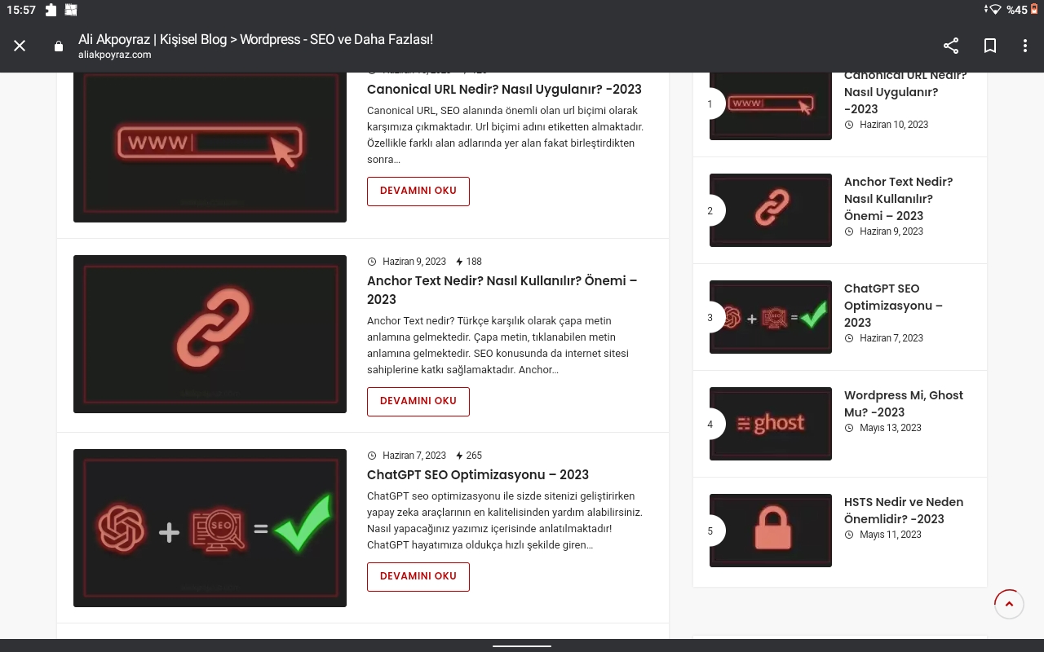Open Canonical URL Nedir article title
This screenshot has height=652, width=1044.
click(x=504, y=89)
